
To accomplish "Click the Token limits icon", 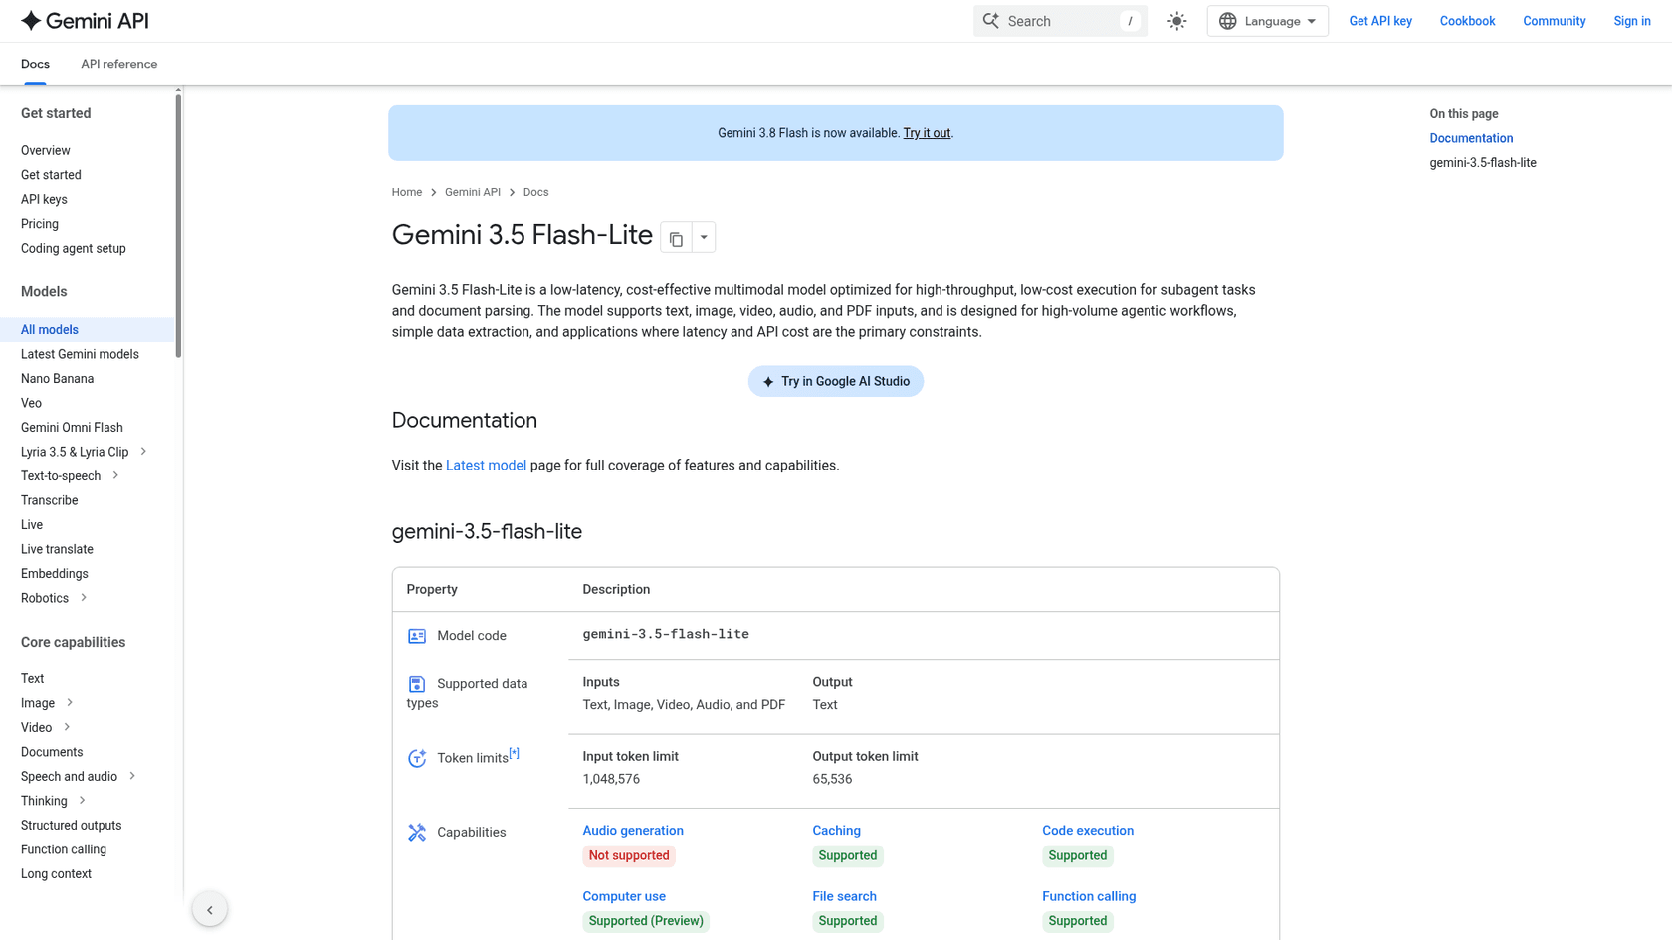I will point(417,758).
